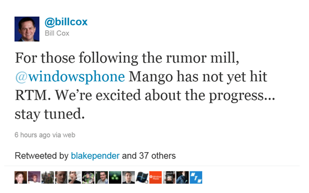Click the via web source link
Screen dimensions: 309x193
tap(64, 135)
